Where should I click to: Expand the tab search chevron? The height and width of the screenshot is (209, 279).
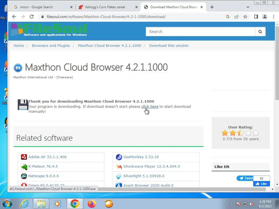point(248,7)
